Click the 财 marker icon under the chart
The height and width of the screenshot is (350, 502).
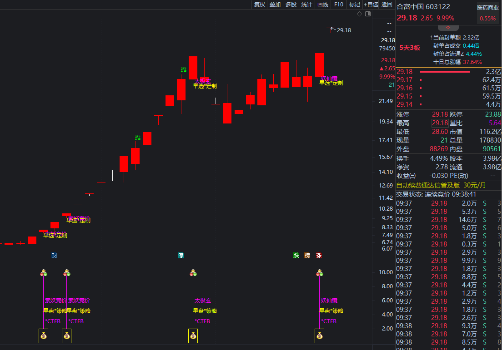click(54, 256)
